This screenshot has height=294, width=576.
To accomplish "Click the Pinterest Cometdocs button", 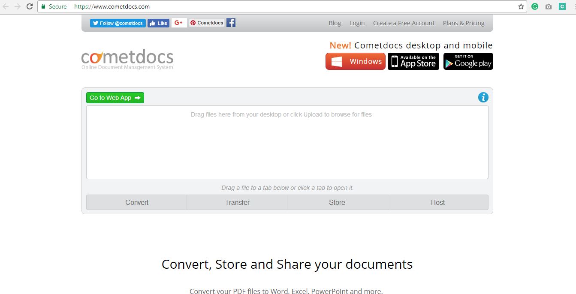I will pyautogui.click(x=207, y=23).
